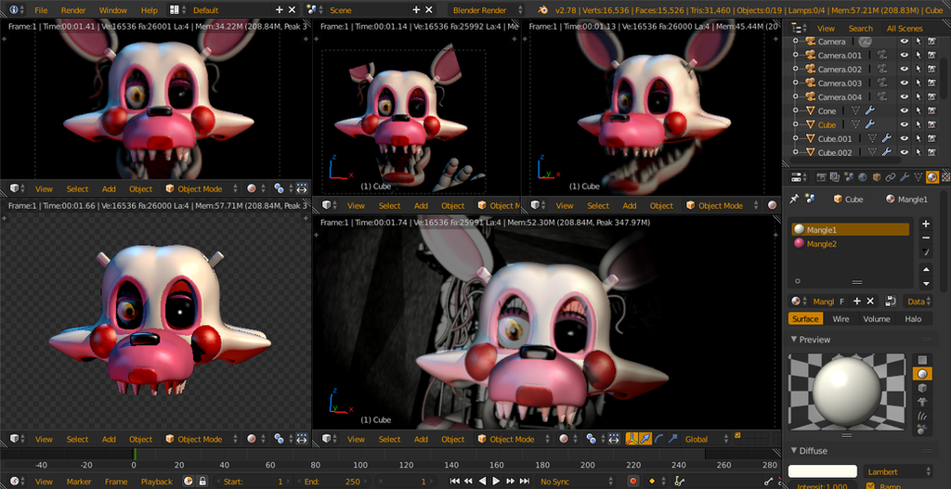Open the Constraints chain-link tab icon
This screenshot has height=489, width=951.
[x=890, y=177]
